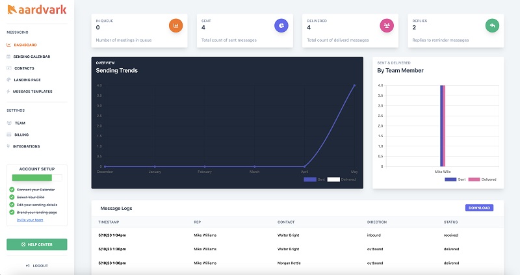
Task: Click the Sending Calendar sidebar icon
Action: pyautogui.click(x=8, y=57)
